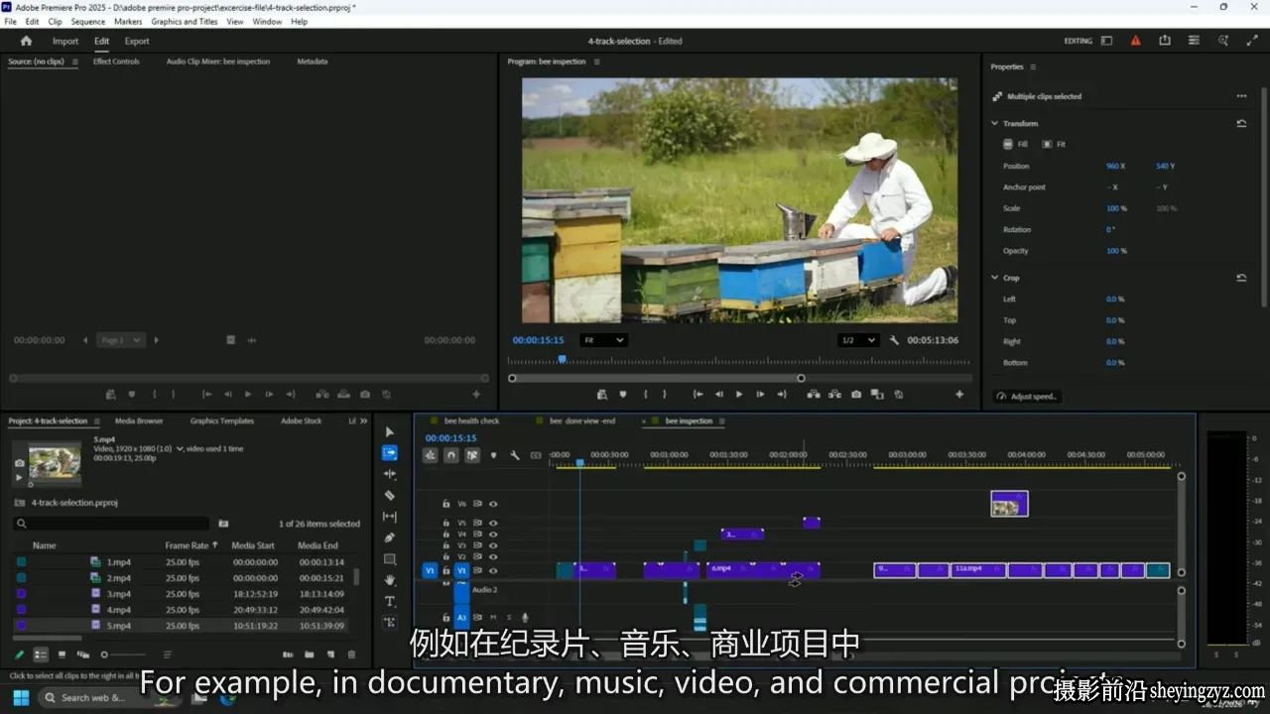Select the Rectangle tool

[389, 559]
